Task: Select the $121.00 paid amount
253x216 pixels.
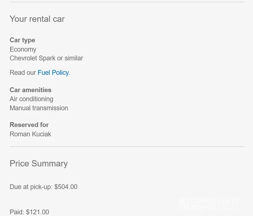Action: pyautogui.click(x=37, y=212)
